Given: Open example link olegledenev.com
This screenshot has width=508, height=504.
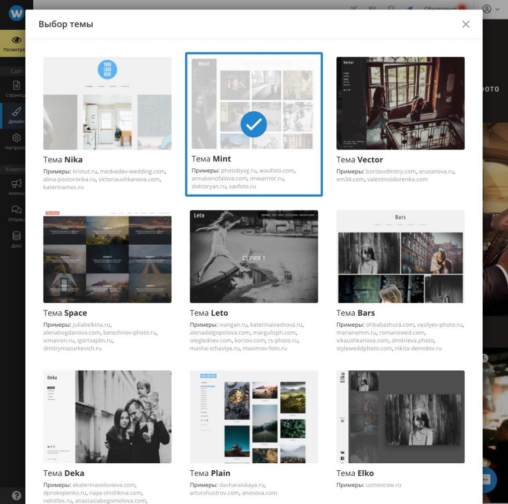Looking at the screenshot, I should pos(210,340).
